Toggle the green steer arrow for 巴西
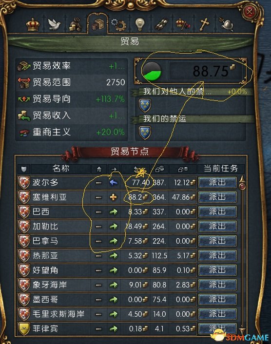Screen dimensions: 271x344 point(114,212)
